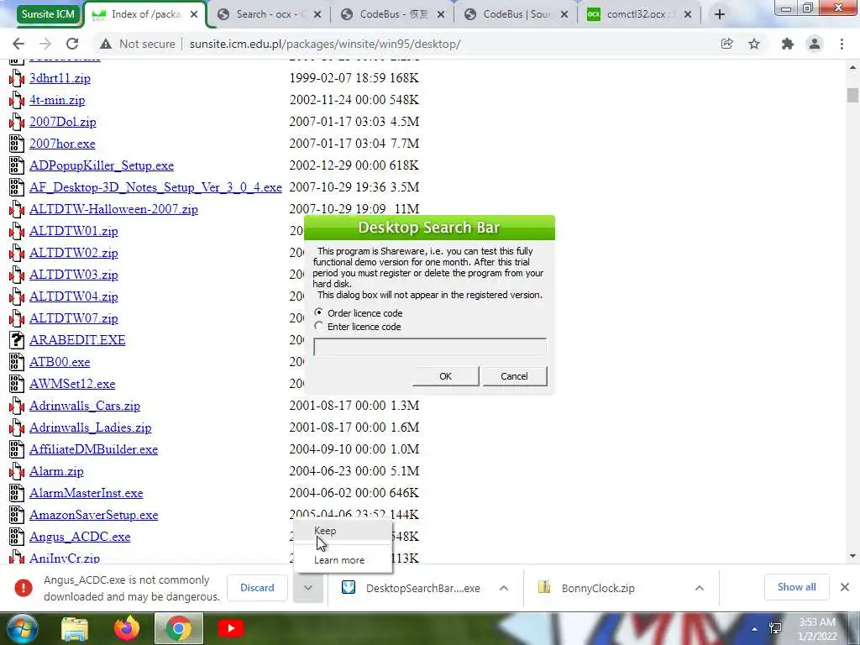Viewport: 860px width, 645px height.
Task: Click the BonnyClock.zip download folder icon
Action: tap(544, 587)
